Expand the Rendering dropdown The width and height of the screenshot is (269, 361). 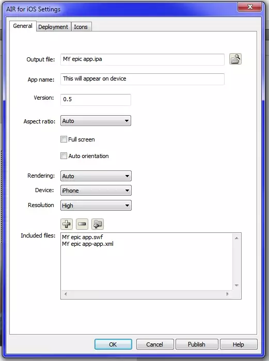point(96,176)
